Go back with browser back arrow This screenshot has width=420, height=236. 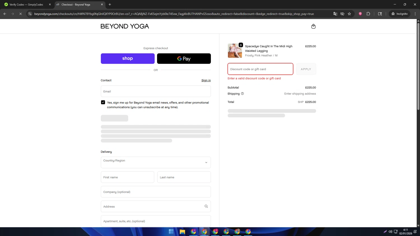click(x=5, y=14)
